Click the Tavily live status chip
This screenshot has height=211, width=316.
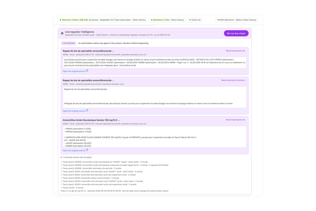(x=195, y=20)
